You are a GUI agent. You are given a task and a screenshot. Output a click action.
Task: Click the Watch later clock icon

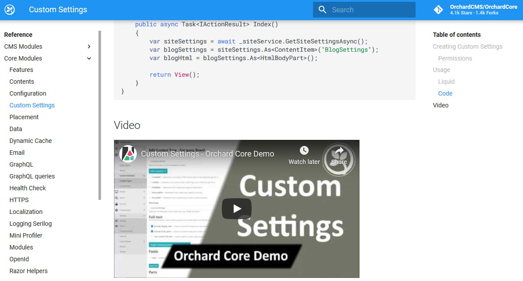pos(304,150)
